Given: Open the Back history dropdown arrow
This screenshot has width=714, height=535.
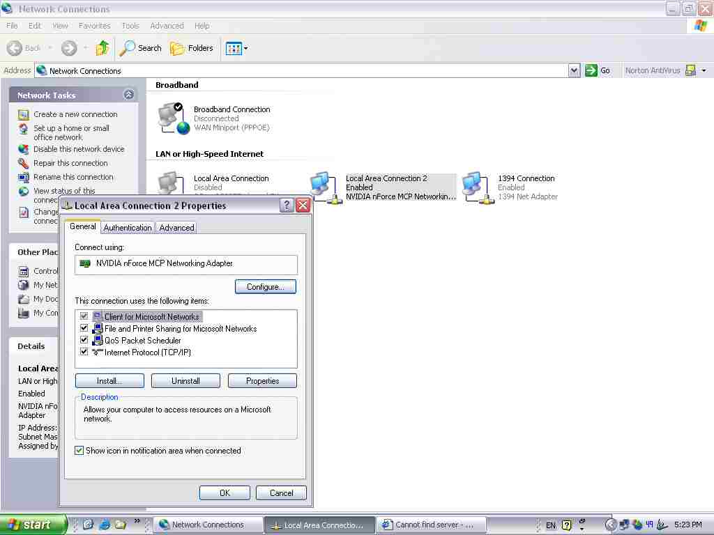Looking at the screenshot, I should 50,48.
